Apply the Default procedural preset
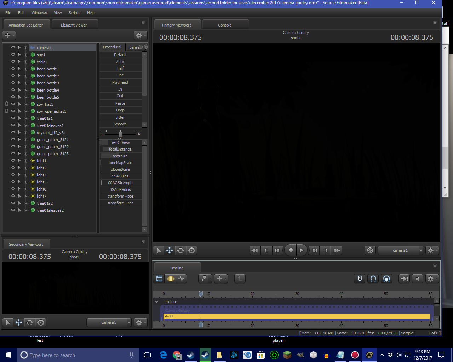 [x=120, y=55]
